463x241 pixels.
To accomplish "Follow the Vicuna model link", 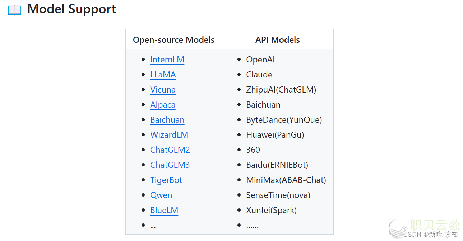I will [163, 90].
